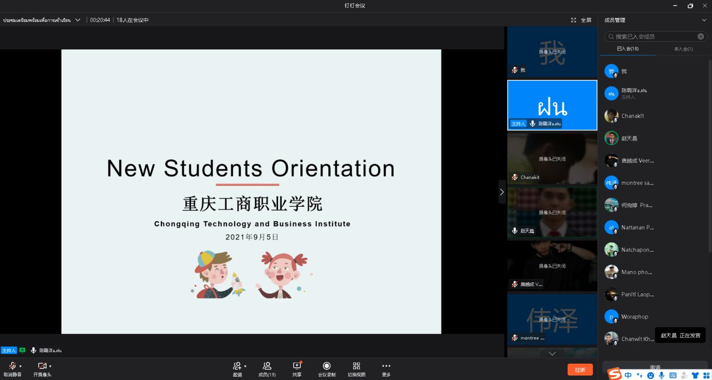Open the 成员(19) members icon
Image resolution: width=712 pixels, height=380 pixels.
pos(267,366)
